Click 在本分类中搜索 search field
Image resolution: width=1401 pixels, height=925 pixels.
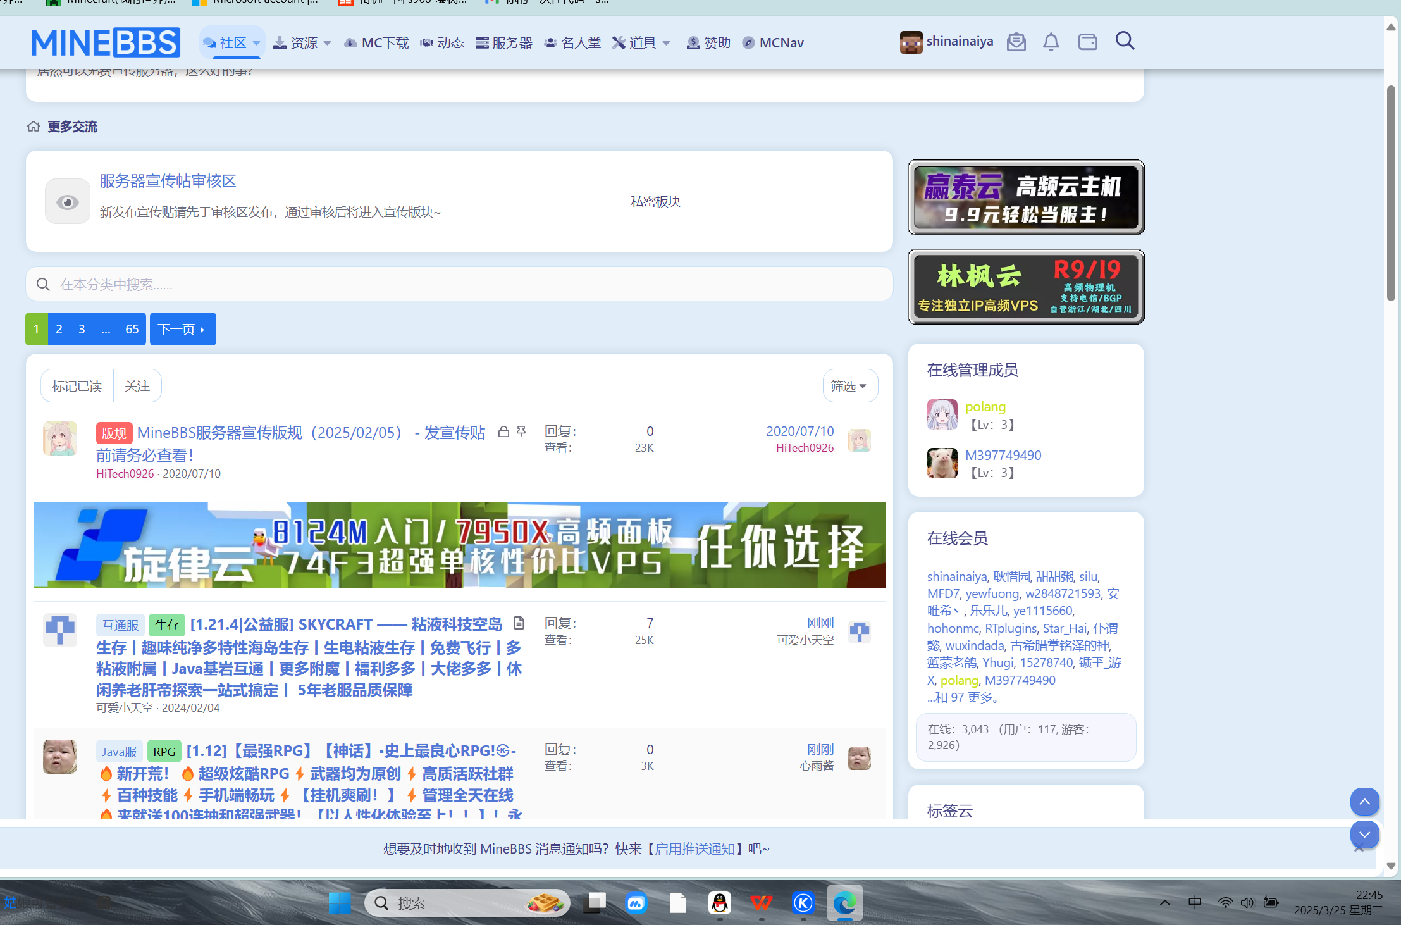(459, 284)
